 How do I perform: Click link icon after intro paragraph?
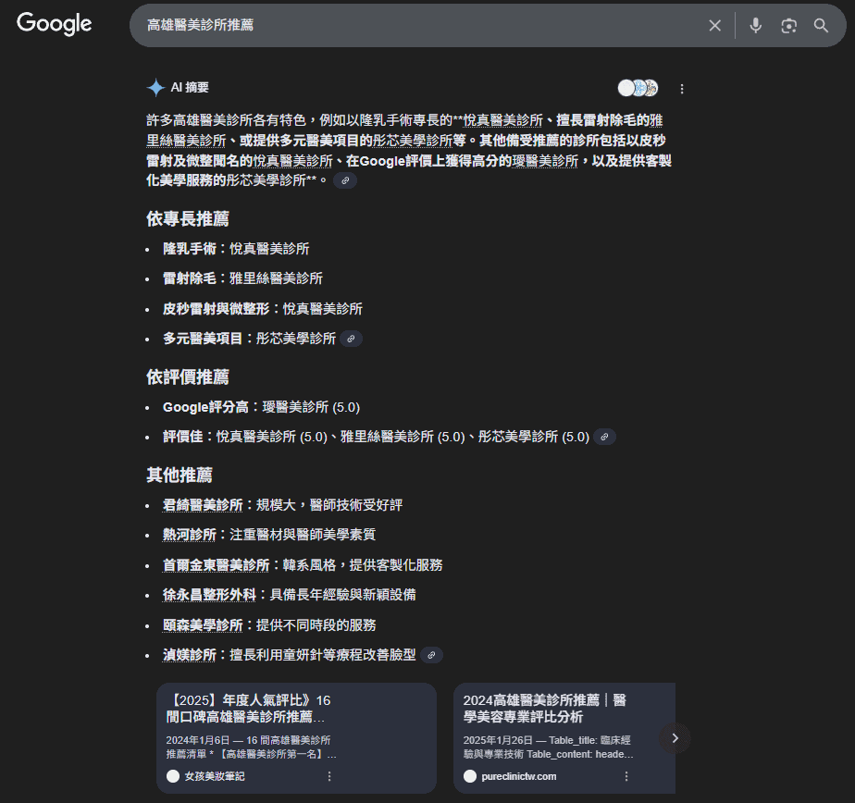pos(345,180)
